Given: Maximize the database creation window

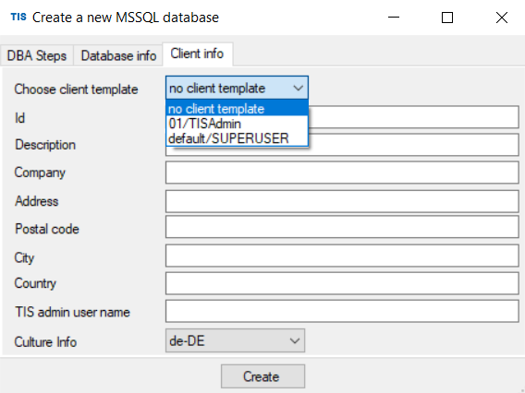Looking at the screenshot, I should click(x=447, y=18).
